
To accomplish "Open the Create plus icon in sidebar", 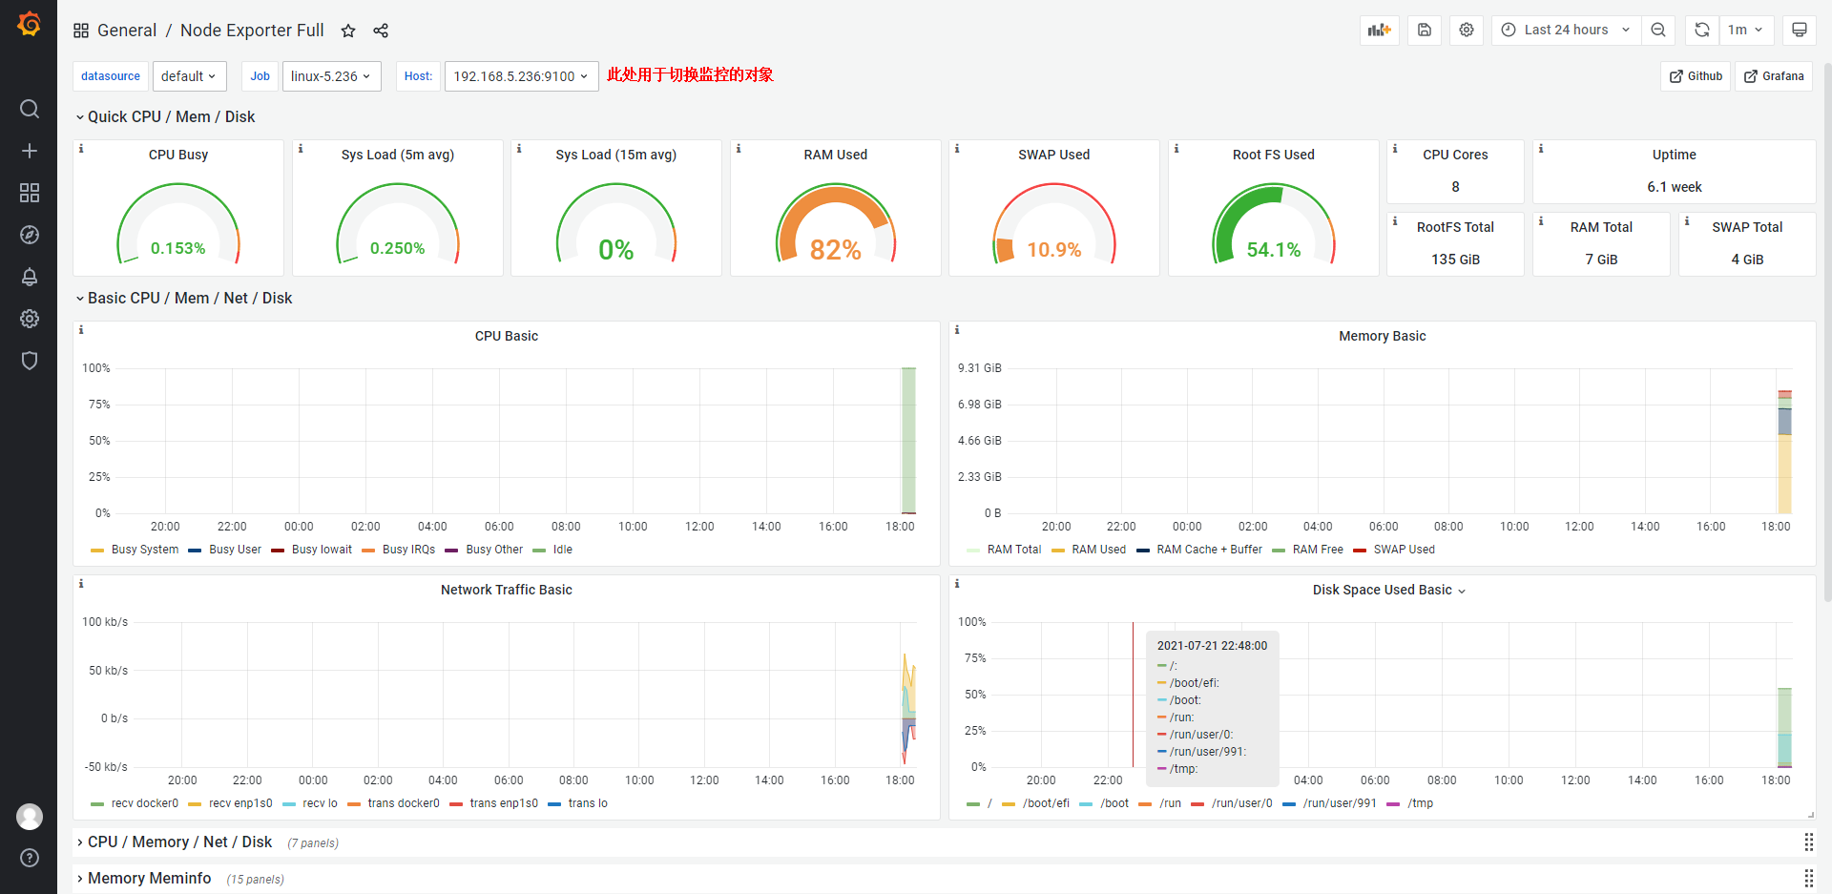I will [30, 151].
